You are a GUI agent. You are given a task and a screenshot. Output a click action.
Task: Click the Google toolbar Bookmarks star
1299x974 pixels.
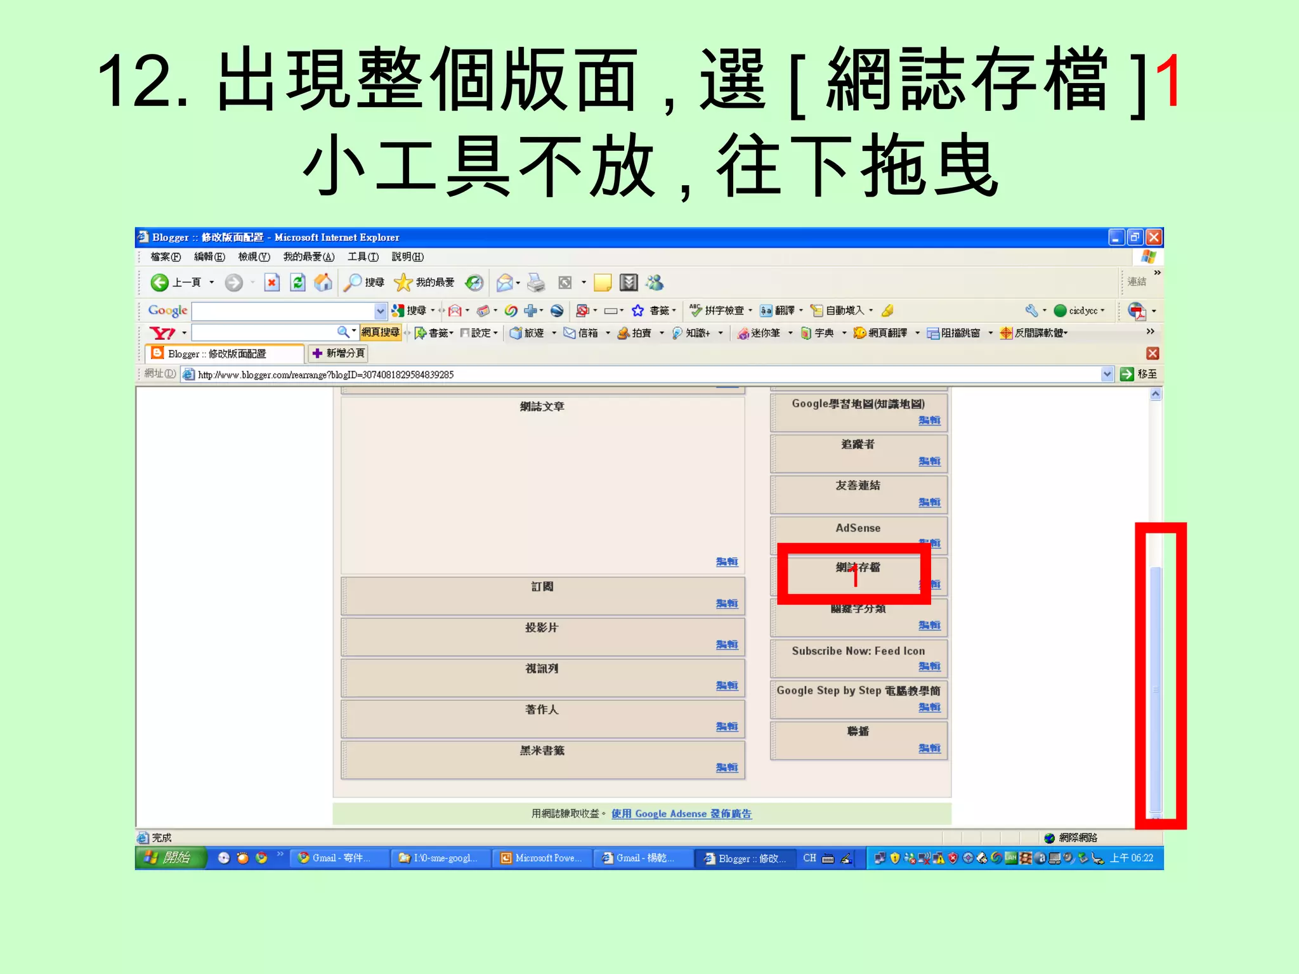(x=637, y=311)
